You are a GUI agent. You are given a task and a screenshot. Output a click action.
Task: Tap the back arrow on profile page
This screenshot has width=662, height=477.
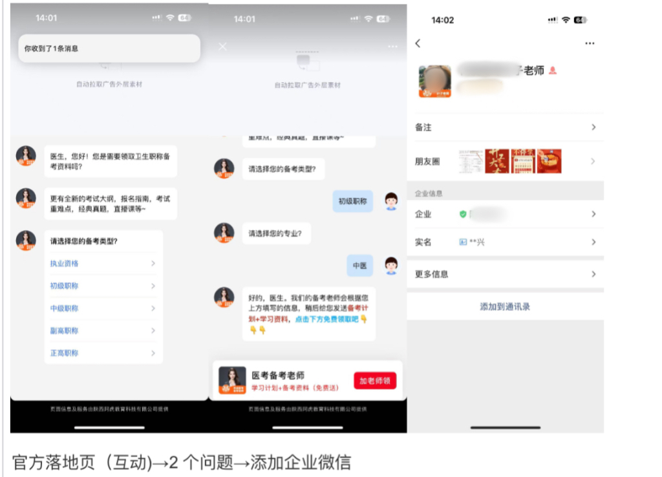(418, 43)
